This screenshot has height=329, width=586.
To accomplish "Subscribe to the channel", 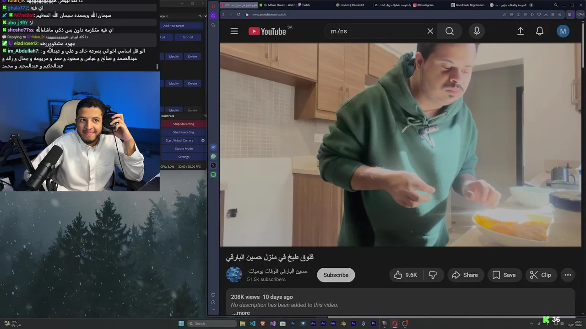I will [336, 275].
